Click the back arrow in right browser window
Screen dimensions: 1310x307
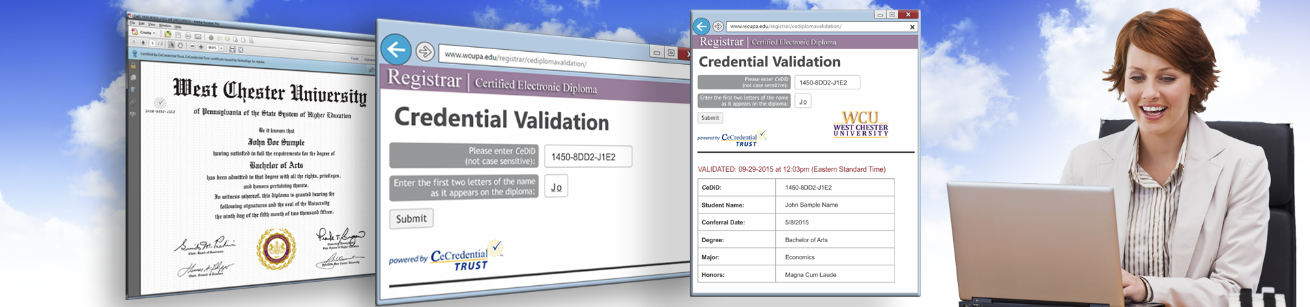click(x=701, y=26)
